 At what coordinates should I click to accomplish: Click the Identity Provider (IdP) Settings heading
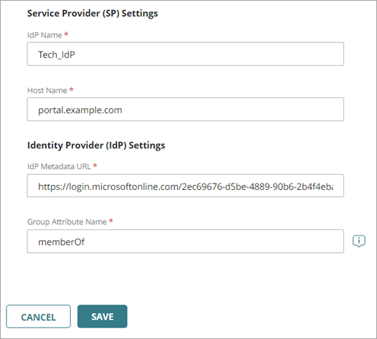(x=96, y=145)
